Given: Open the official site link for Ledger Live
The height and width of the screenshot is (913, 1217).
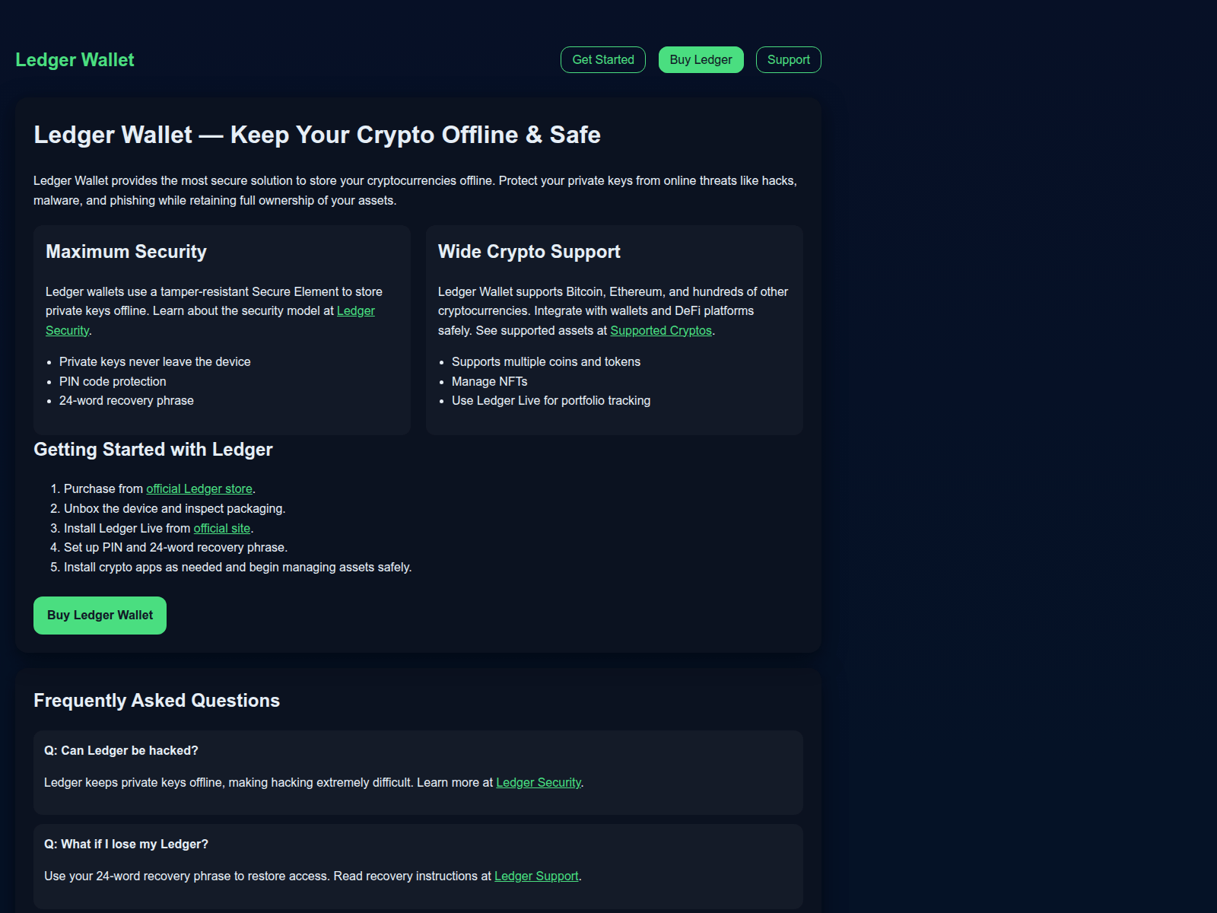Looking at the screenshot, I should 222,529.
